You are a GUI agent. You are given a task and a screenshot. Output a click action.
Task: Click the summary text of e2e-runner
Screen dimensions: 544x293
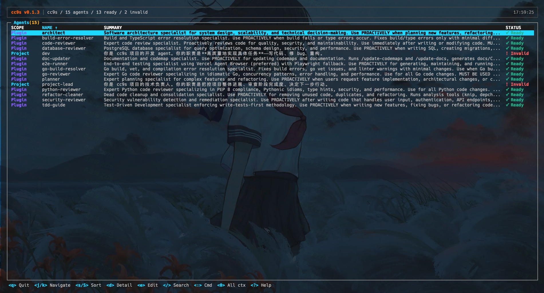pyautogui.click(x=302, y=64)
